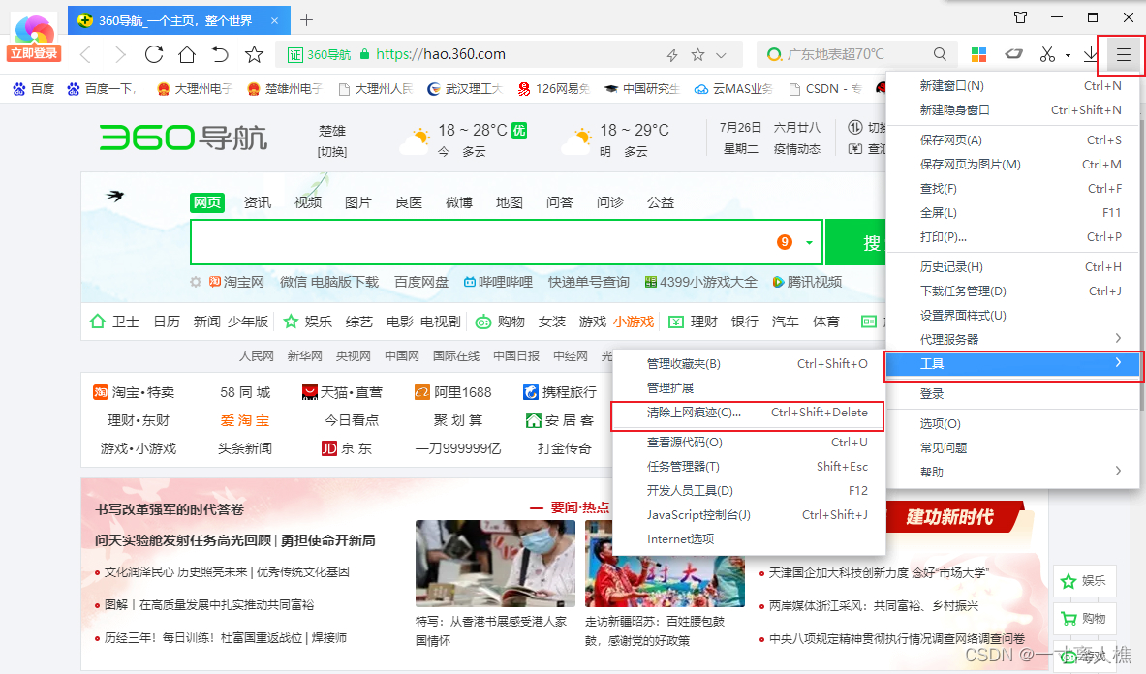Click the browser search box
This screenshot has width=1146, height=674.
[x=855, y=54]
